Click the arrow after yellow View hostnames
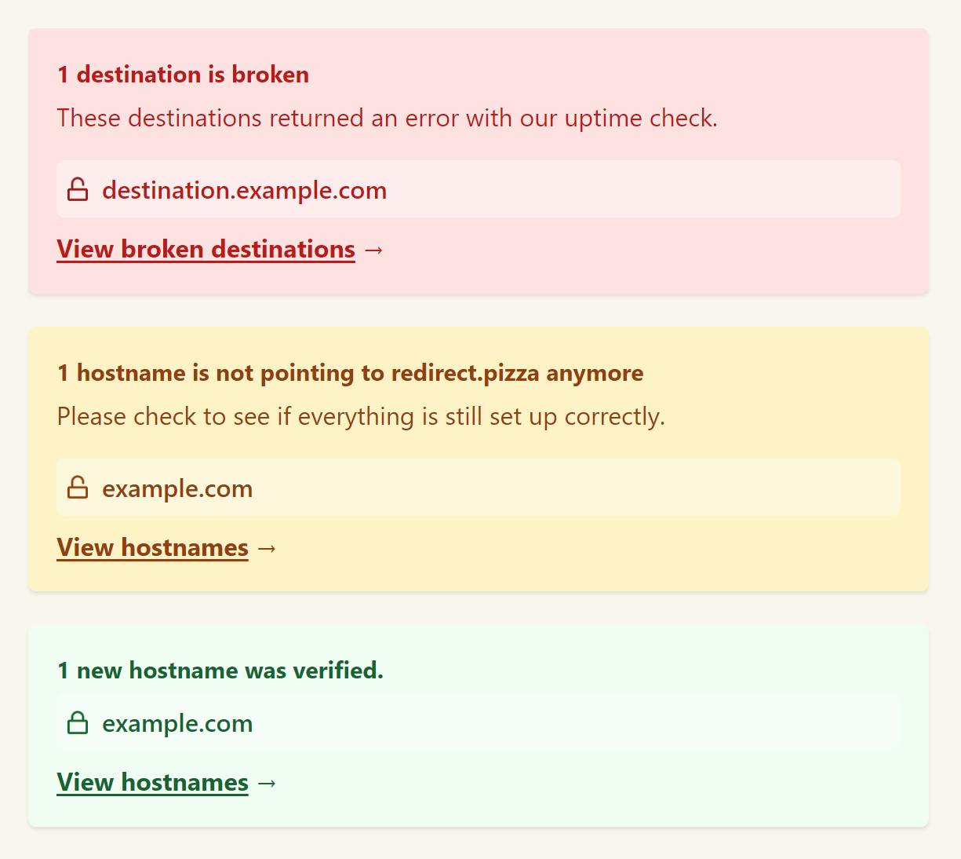 tap(267, 548)
